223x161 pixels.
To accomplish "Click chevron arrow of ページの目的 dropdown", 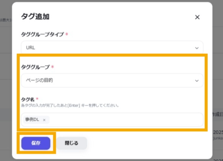I will pyautogui.click(x=197, y=80).
